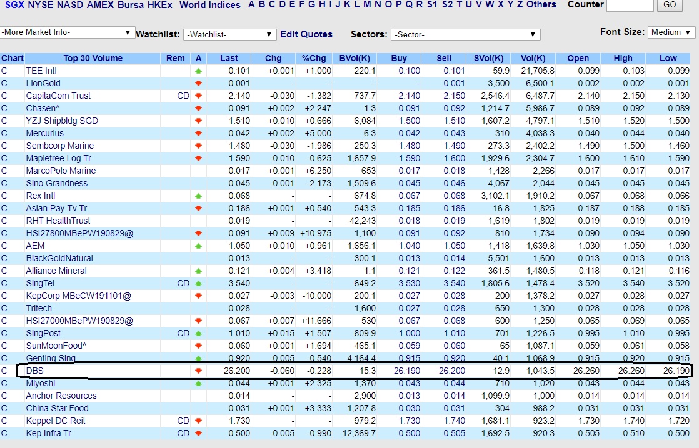Open the RHT HealthTrust counter link

58,221
